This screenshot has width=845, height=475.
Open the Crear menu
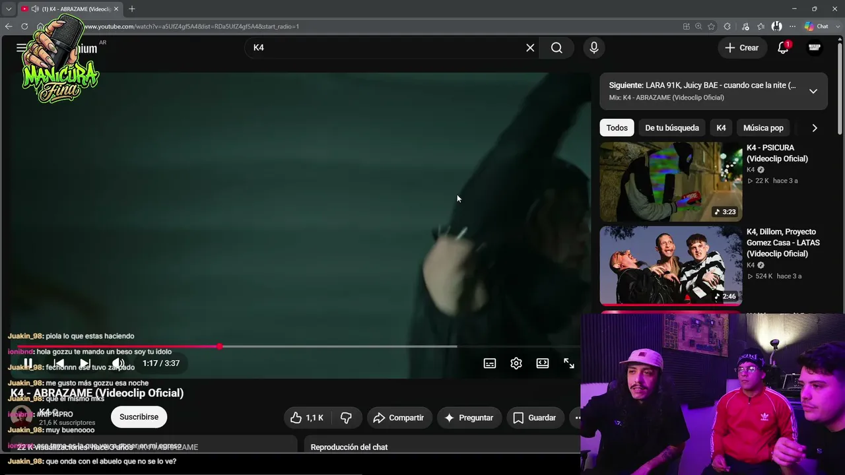point(742,47)
